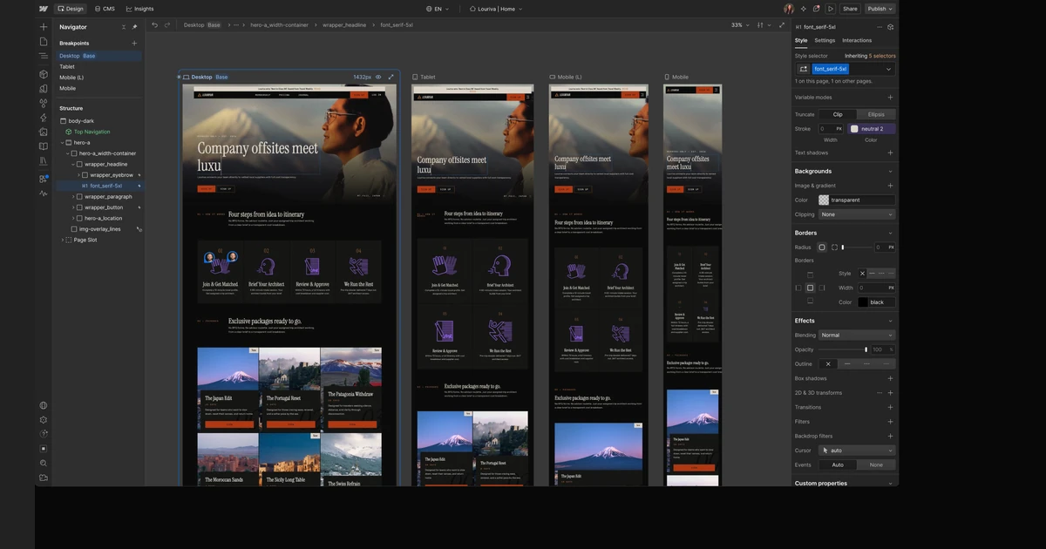Click the preview play button
1046x549 pixels.
[831, 9]
